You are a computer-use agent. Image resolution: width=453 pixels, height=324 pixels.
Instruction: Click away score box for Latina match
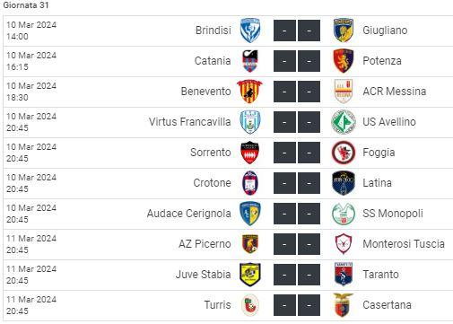[309, 183]
